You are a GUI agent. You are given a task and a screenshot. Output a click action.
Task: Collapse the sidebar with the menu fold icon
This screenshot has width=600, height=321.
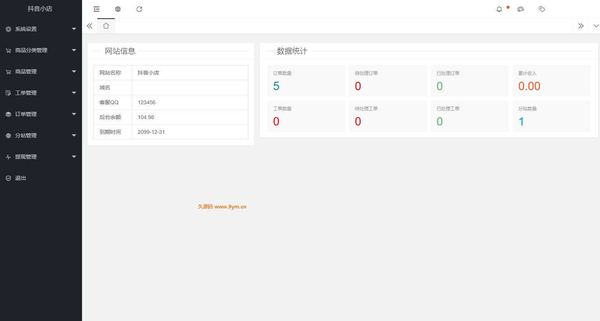coord(97,9)
